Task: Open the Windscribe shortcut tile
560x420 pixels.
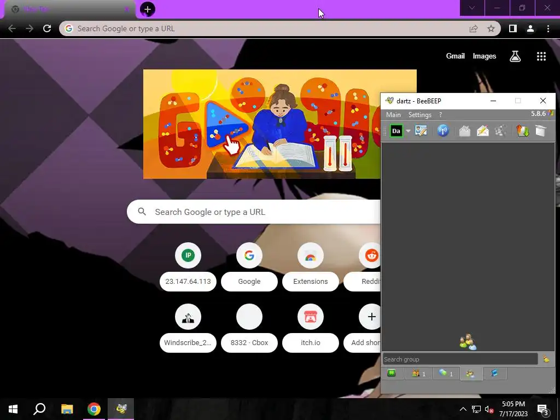Action: 188,329
